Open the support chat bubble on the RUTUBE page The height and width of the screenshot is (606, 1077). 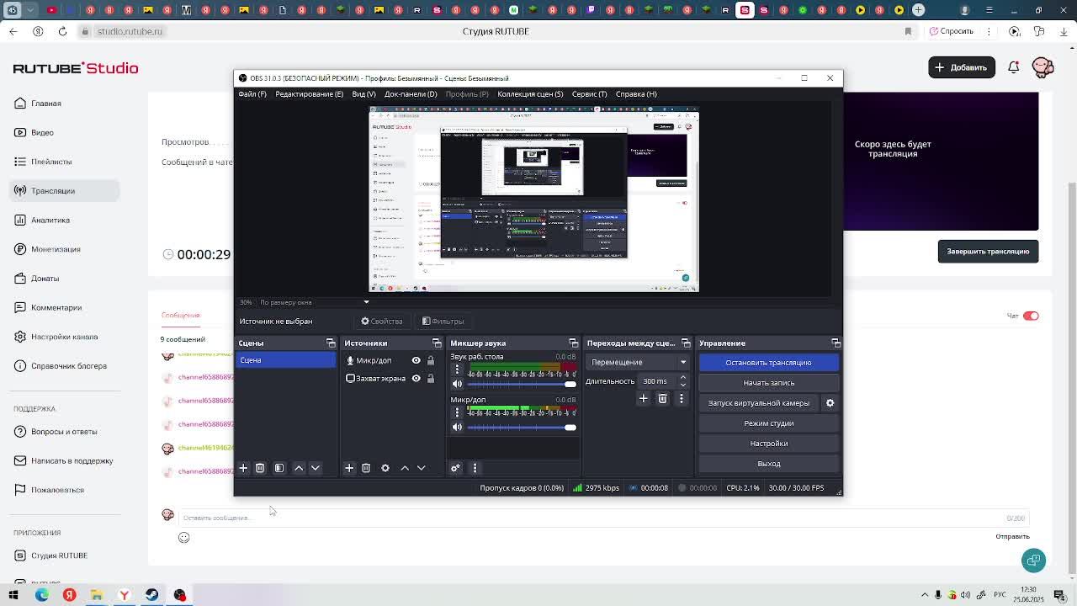coord(1033,560)
